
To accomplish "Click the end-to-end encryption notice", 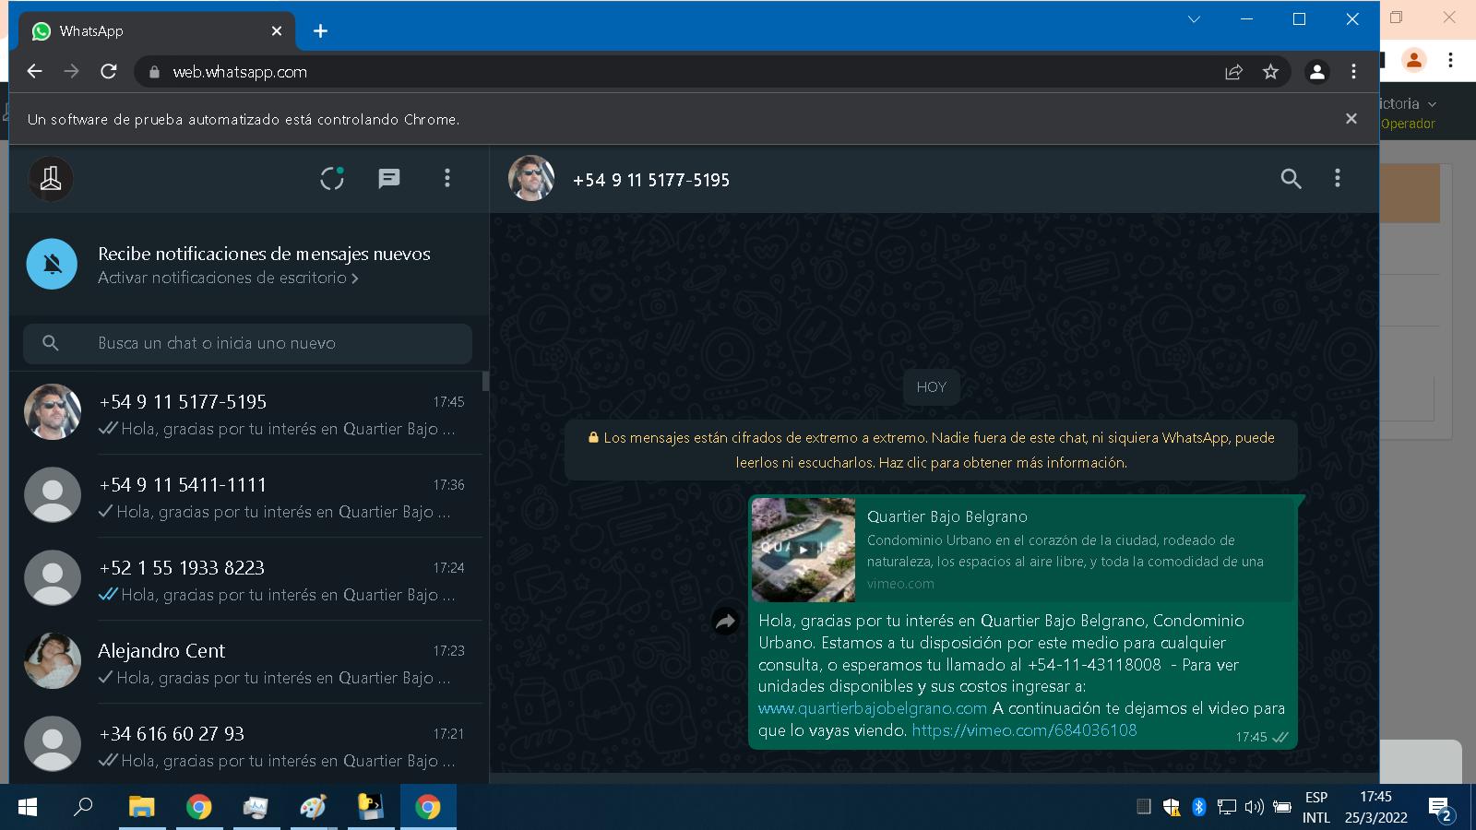I will 931,450.
